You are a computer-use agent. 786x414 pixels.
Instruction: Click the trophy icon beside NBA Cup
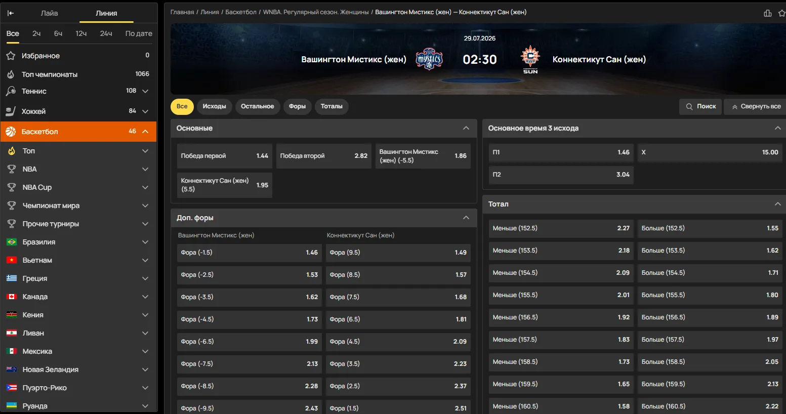pos(12,187)
